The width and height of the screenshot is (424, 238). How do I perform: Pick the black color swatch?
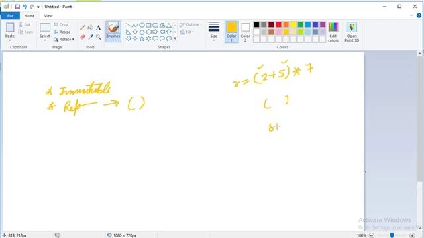256,25
